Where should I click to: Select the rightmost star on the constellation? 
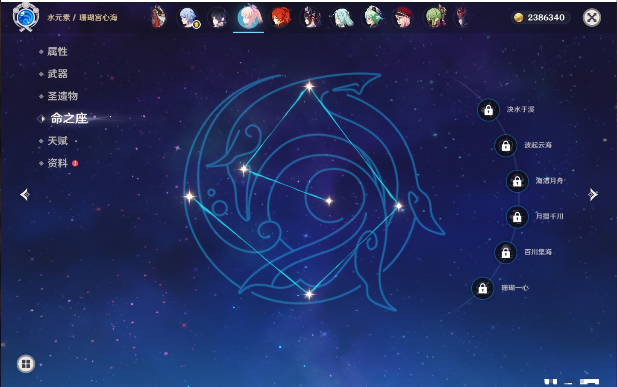click(399, 206)
